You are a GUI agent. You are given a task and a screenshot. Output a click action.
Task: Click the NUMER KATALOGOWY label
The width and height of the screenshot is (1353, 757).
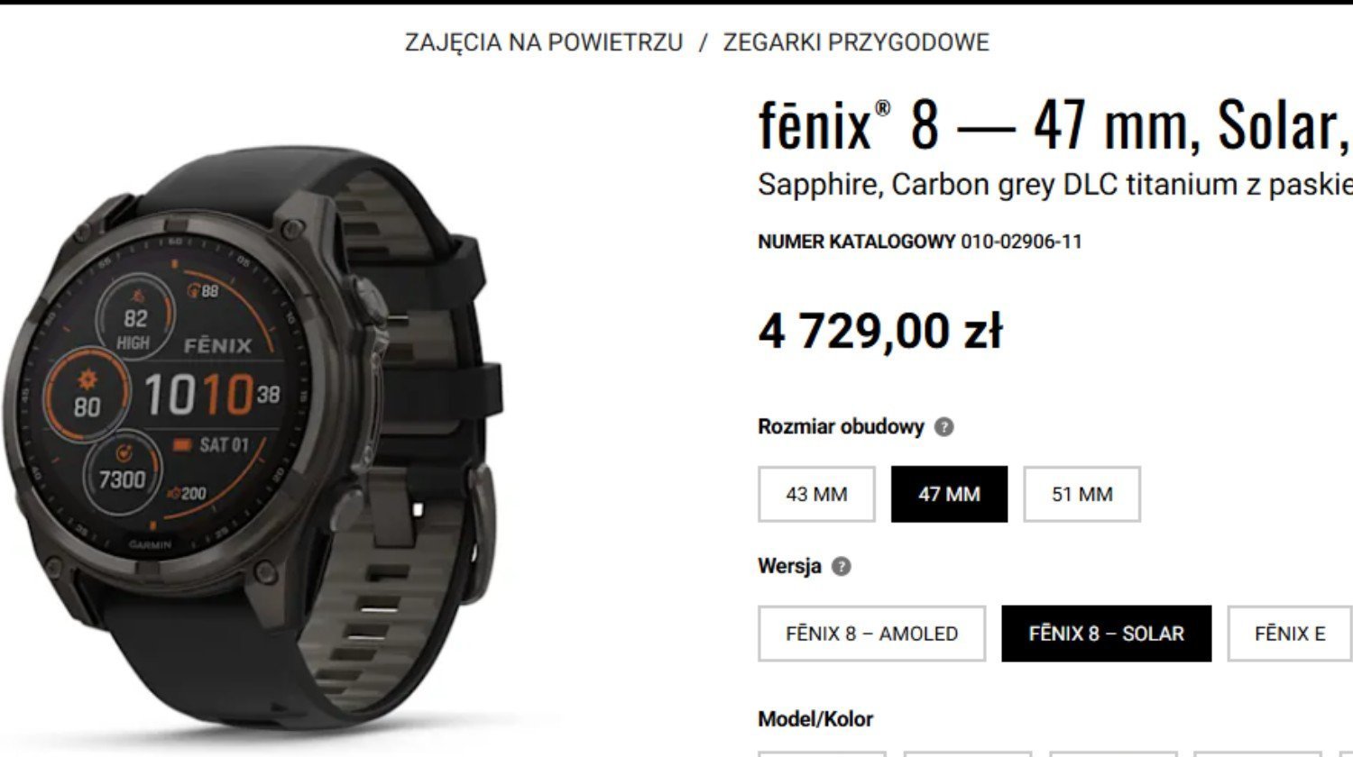tap(857, 242)
